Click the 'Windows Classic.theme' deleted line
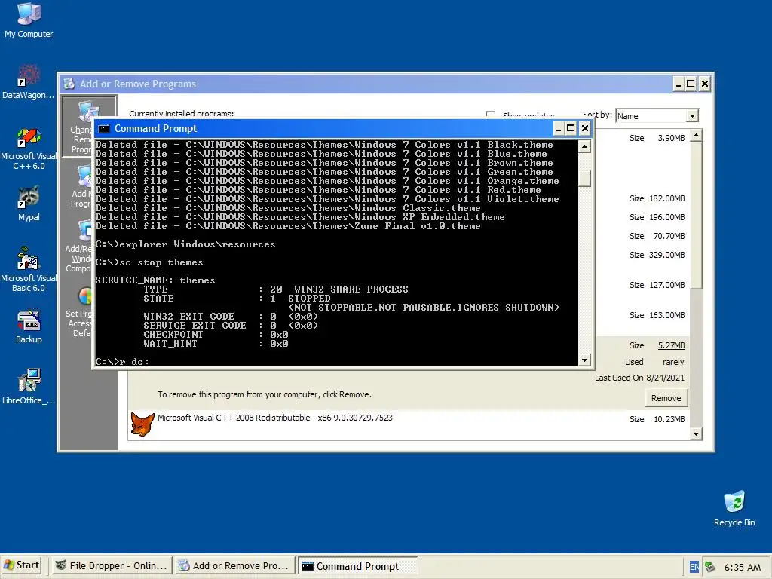The height and width of the screenshot is (579, 772). tap(288, 208)
